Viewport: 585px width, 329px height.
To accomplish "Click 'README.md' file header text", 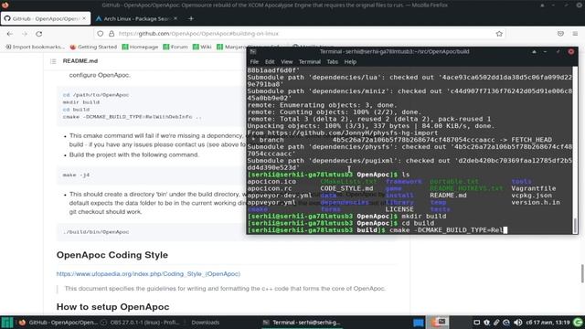I will tap(80, 61).
